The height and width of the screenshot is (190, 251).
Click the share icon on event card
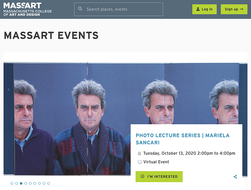235,177
